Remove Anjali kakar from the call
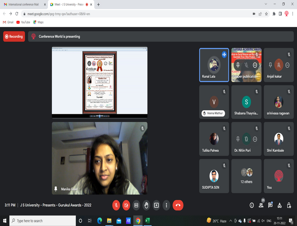The width and height of the screenshot is (297, 226). pos(287,65)
